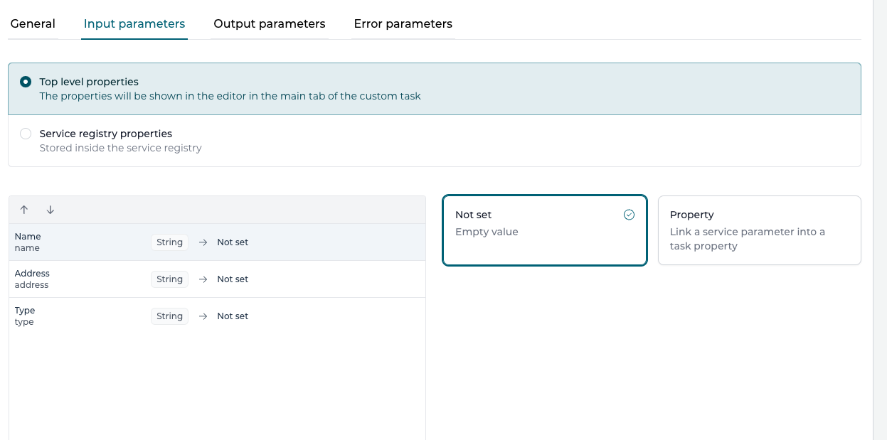The image size is (887, 440).
Task: Choose the Property linking option card
Action: tap(759, 230)
